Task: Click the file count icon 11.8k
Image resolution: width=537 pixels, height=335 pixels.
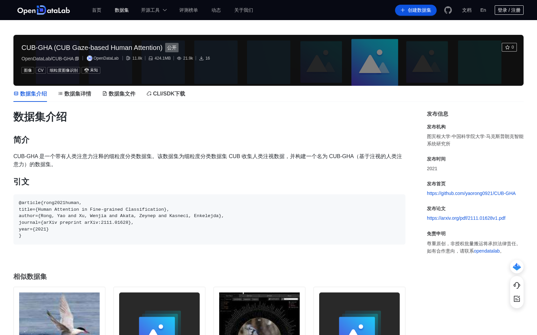Action: pos(128,58)
